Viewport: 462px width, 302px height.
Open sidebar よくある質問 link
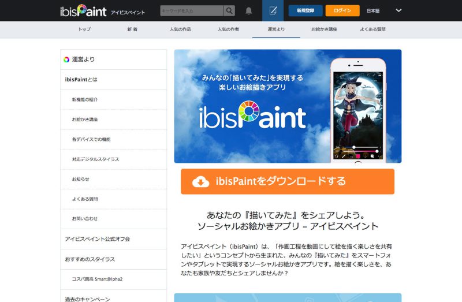point(113,199)
